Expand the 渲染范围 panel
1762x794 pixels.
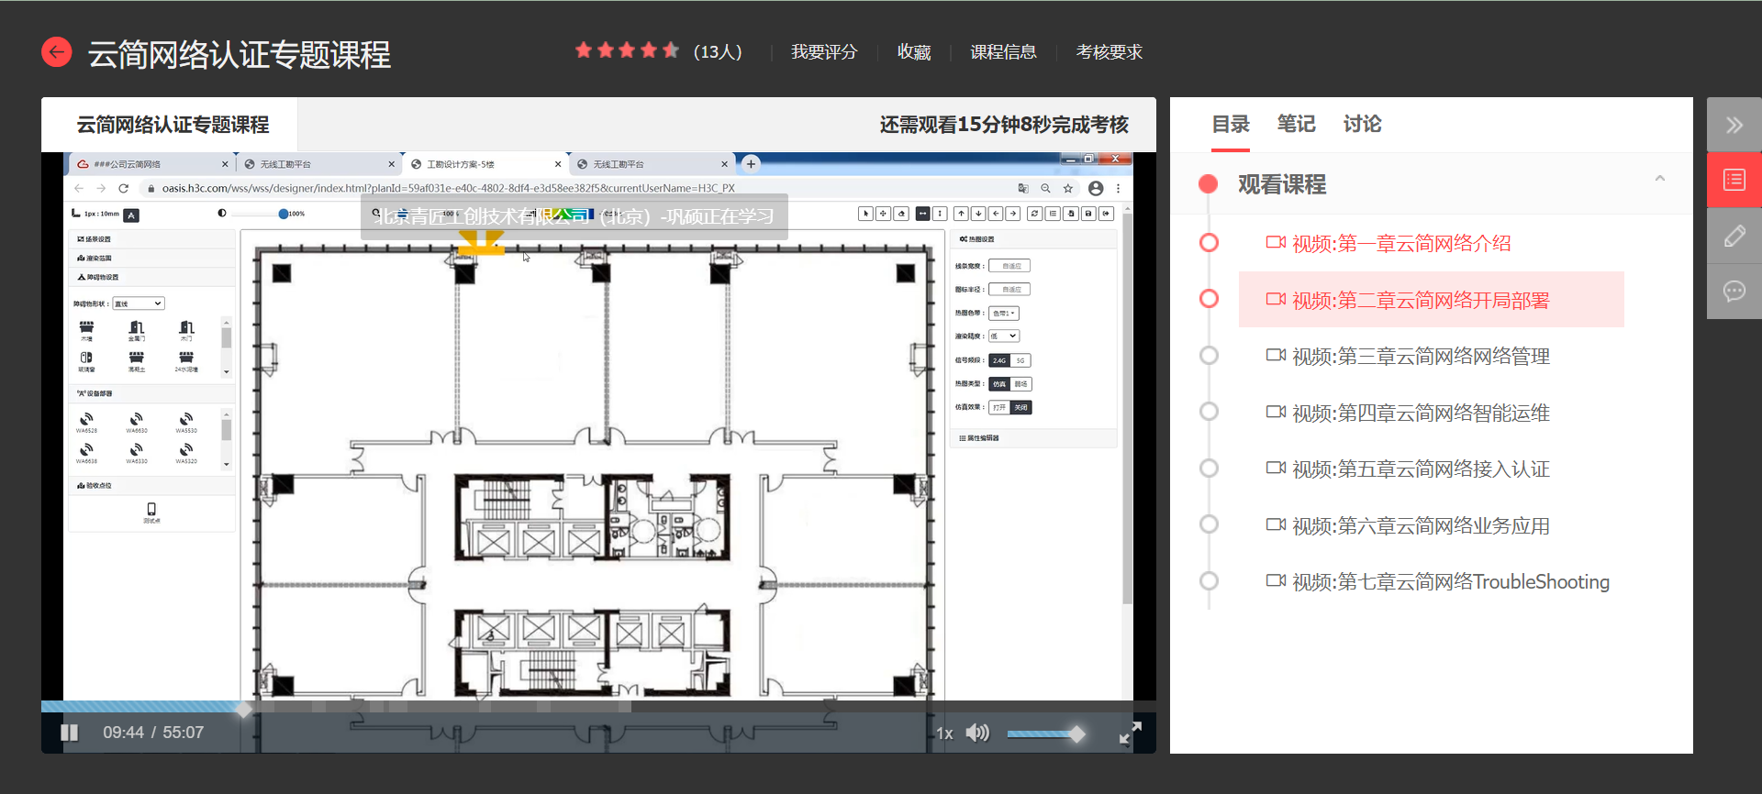(x=151, y=259)
